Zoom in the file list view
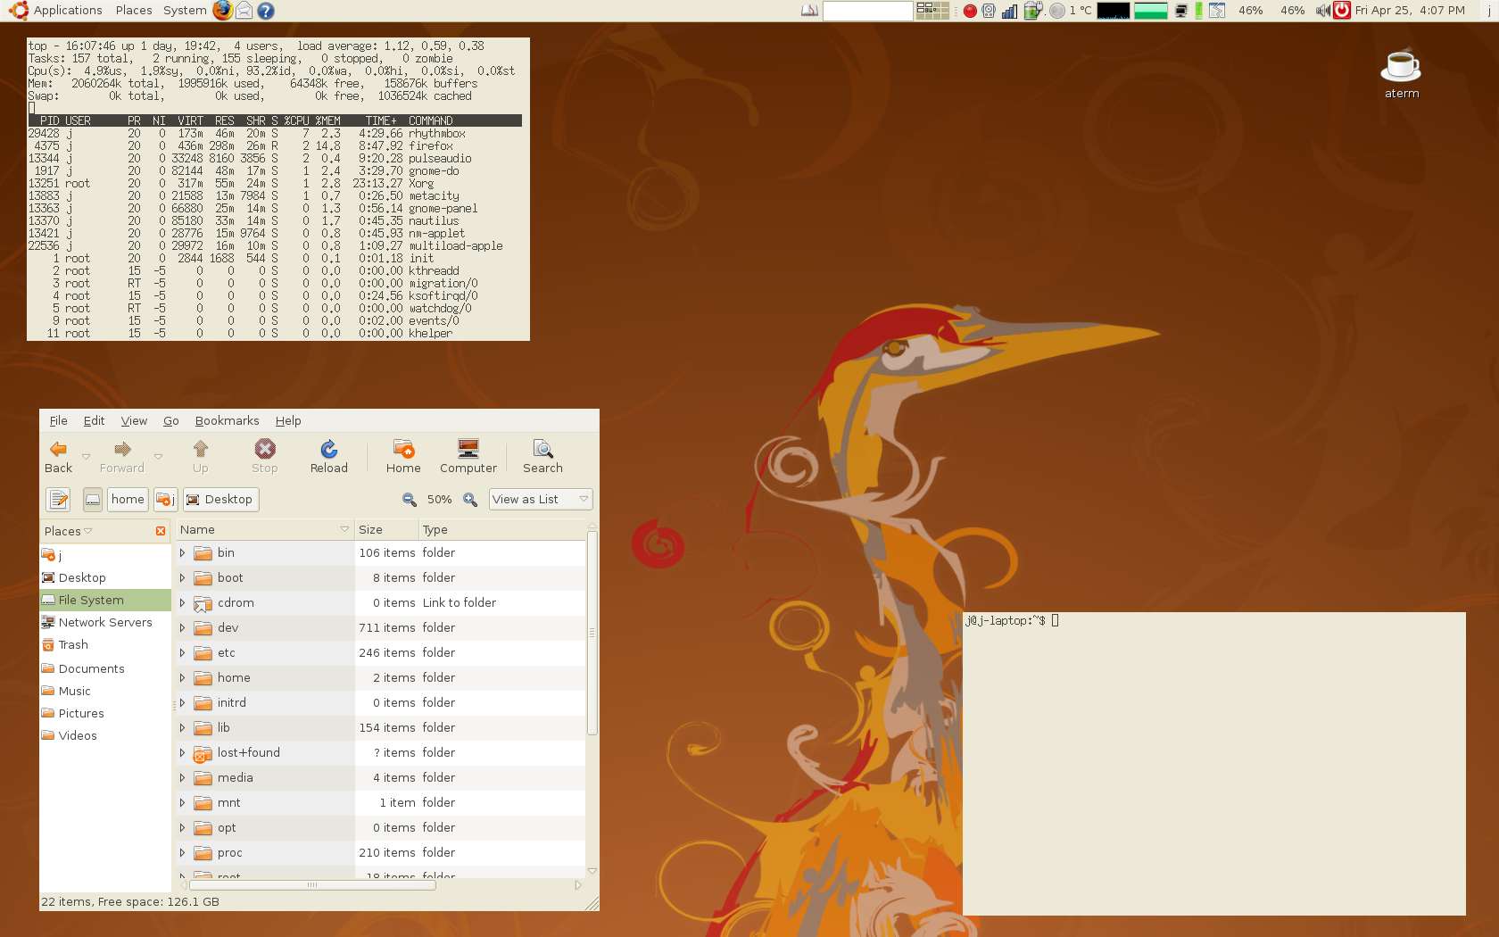The image size is (1499, 937). pyautogui.click(x=470, y=500)
